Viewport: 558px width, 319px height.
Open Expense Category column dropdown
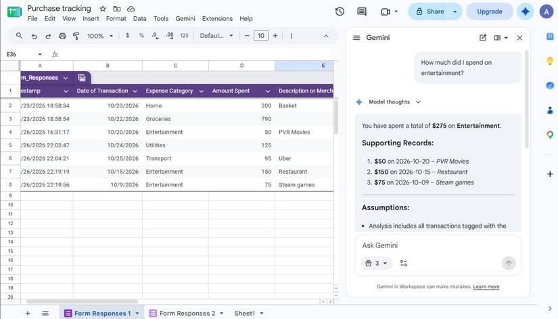click(201, 91)
